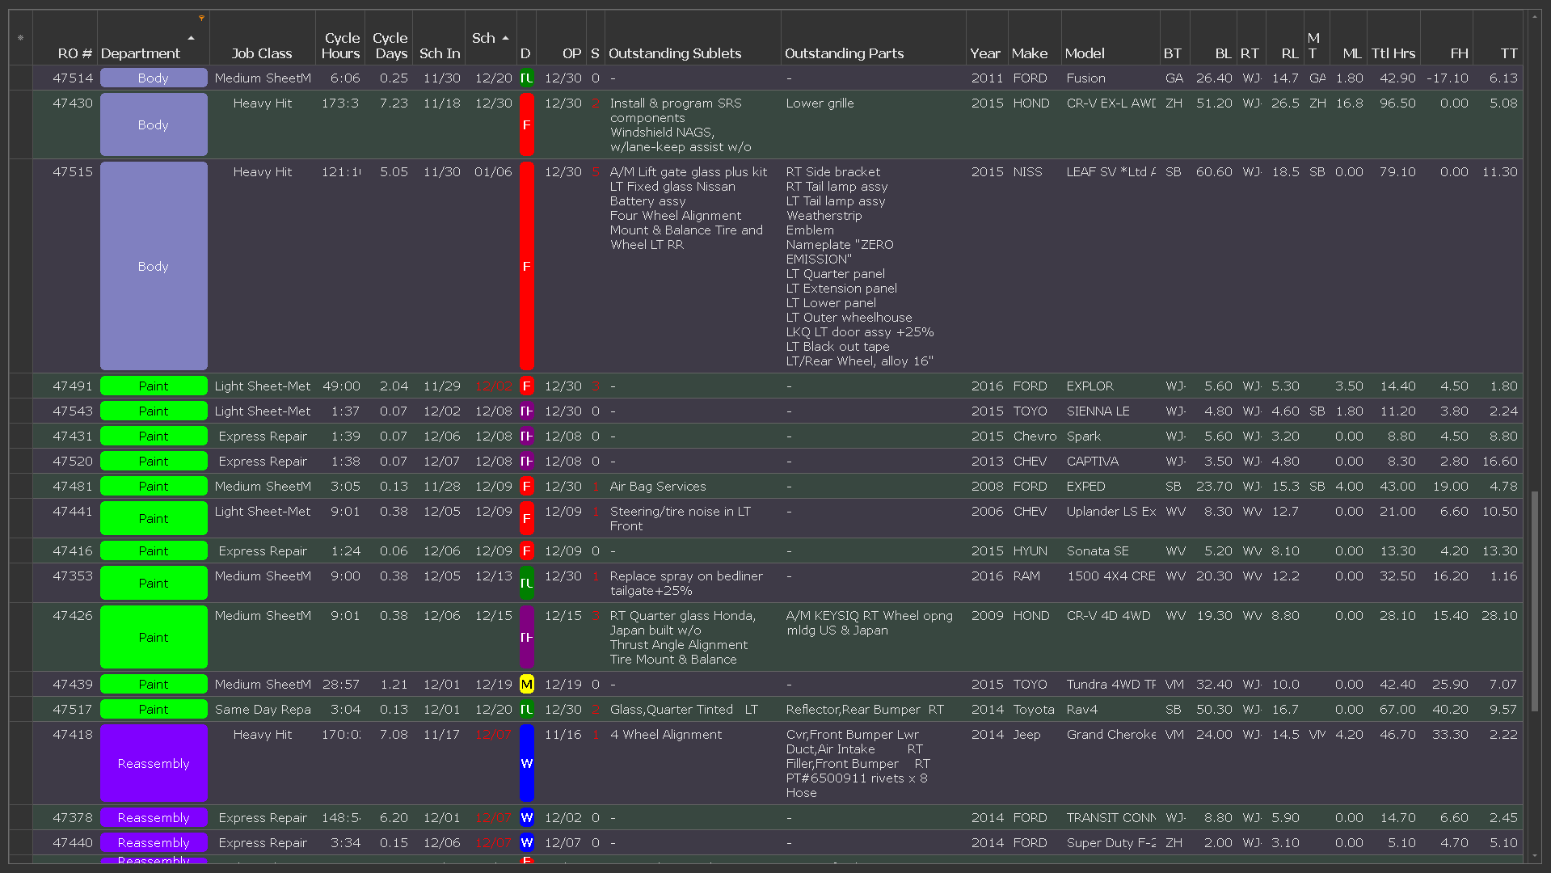Click 'RT Side bracket' outstanding part
This screenshot has height=873, width=1551.
pos(833,172)
